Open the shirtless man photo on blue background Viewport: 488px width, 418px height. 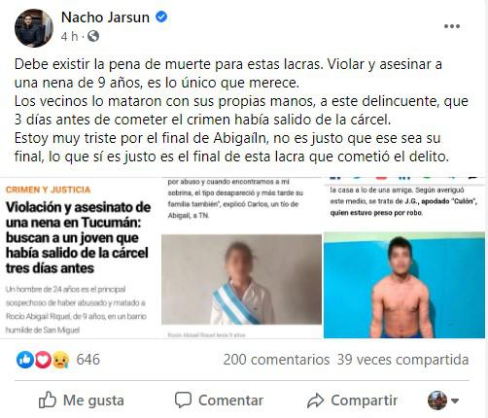click(x=404, y=285)
